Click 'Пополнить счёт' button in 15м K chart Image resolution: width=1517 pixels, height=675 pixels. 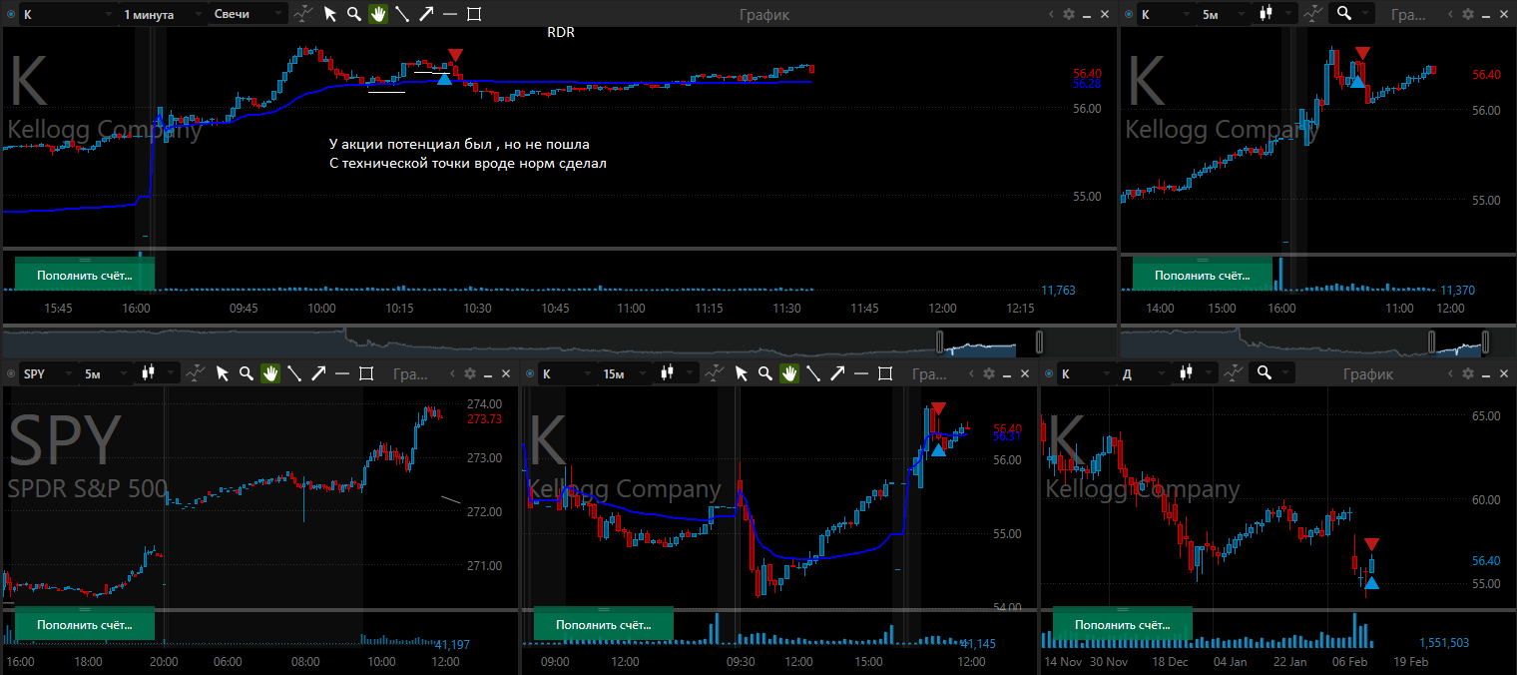pyautogui.click(x=604, y=624)
